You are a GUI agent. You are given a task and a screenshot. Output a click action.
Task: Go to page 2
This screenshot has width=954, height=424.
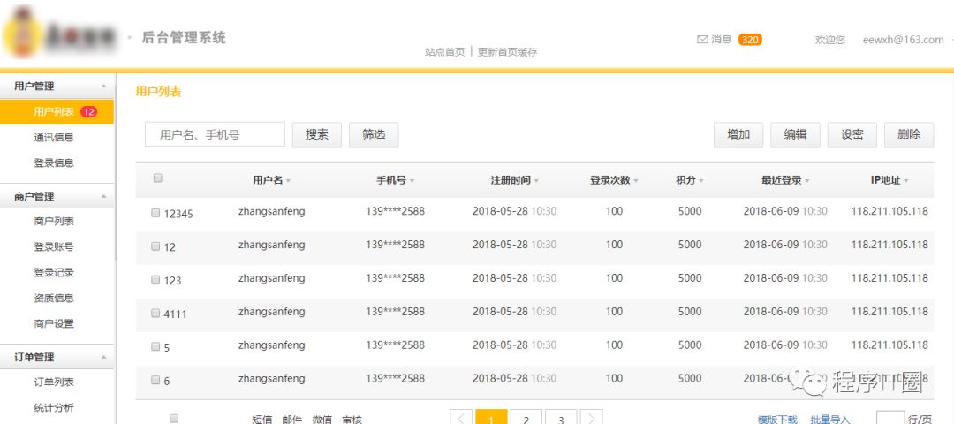[526, 419]
